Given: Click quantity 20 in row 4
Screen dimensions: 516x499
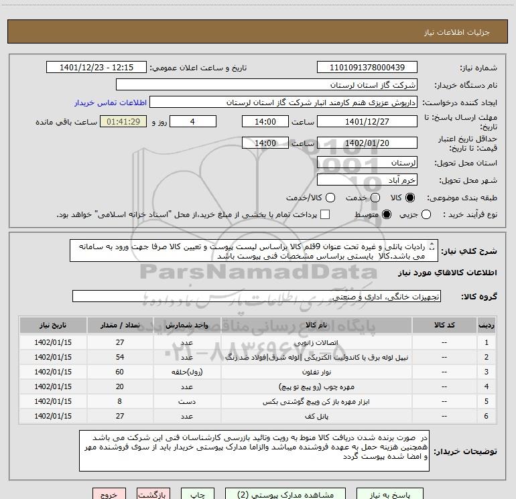Looking at the screenshot, I should tap(120, 387).
